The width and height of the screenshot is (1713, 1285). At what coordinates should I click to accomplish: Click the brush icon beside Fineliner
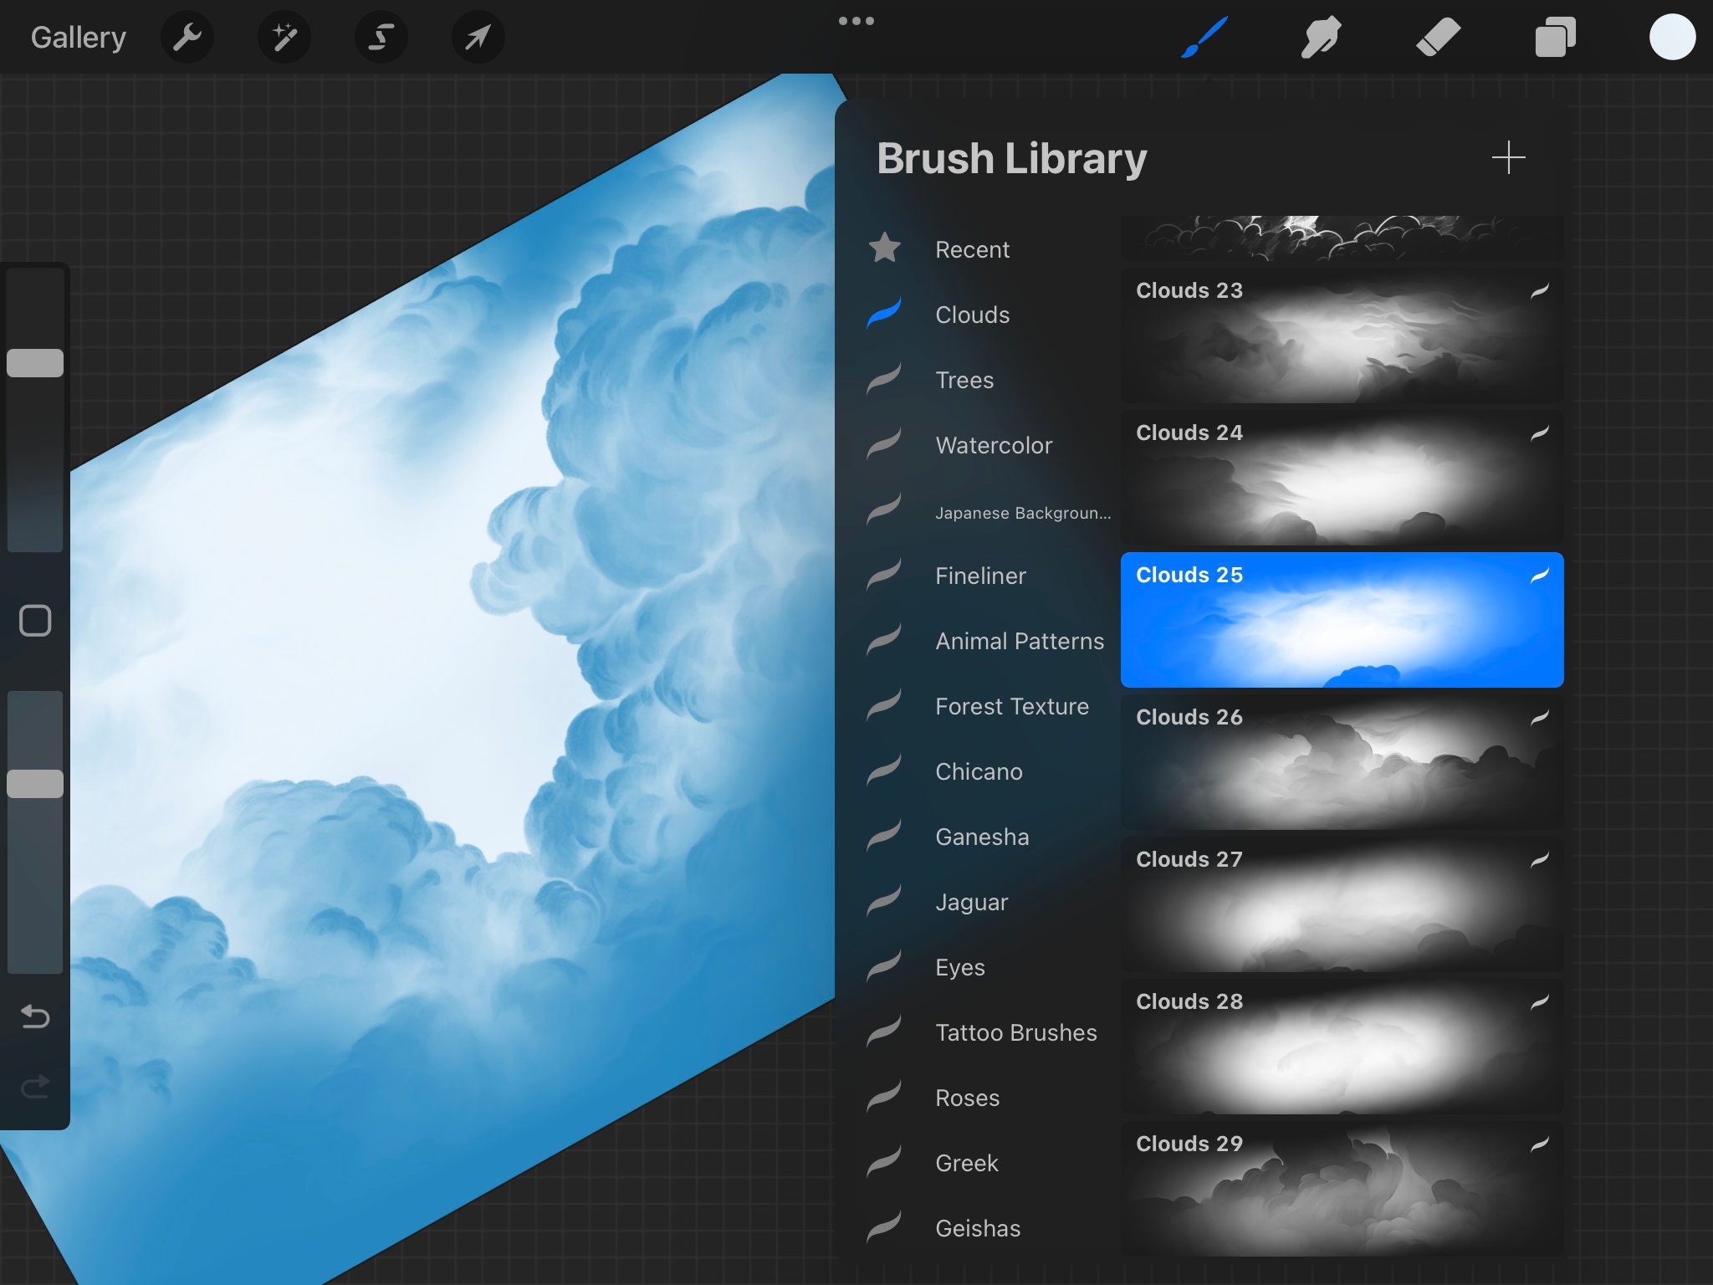click(x=884, y=574)
